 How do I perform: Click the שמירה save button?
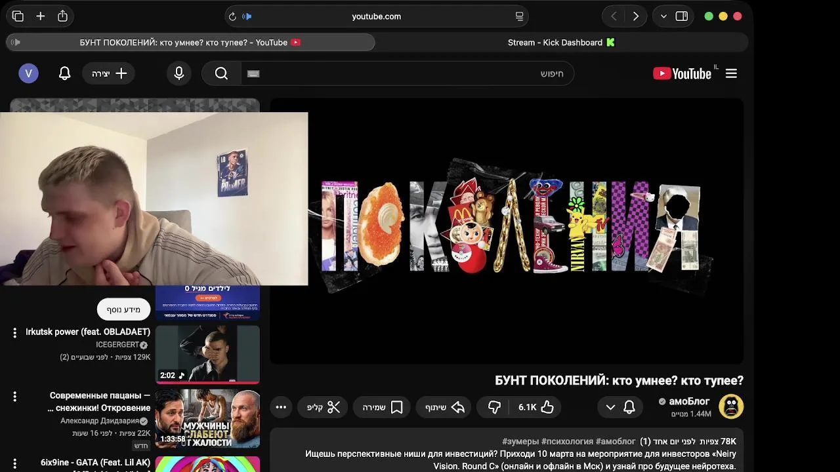pyautogui.click(x=383, y=407)
